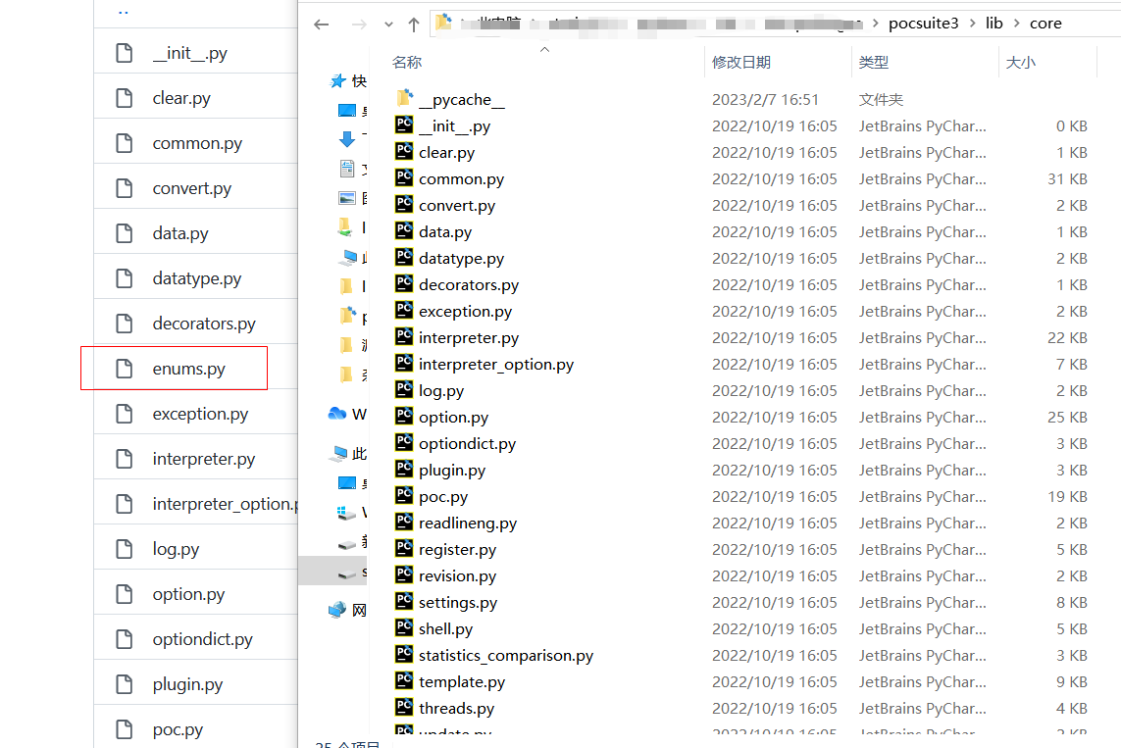Select shell.py in the file list
Screen dimensions: 1121x748
[445, 628]
